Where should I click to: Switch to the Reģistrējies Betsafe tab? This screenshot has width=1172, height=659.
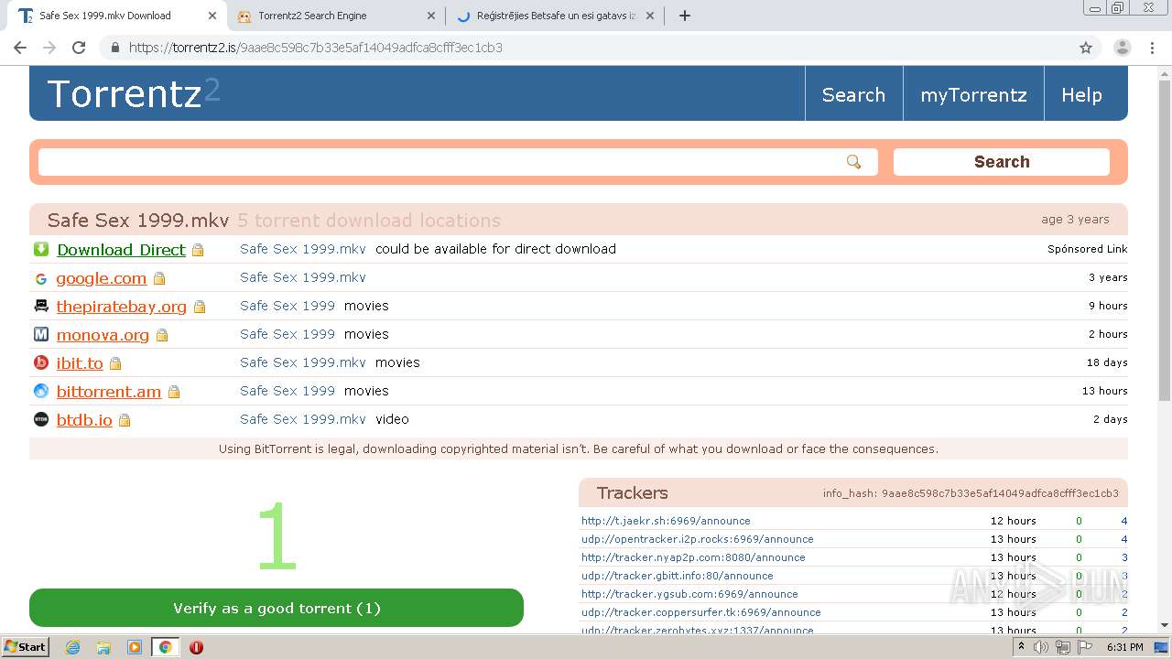click(557, 16)
